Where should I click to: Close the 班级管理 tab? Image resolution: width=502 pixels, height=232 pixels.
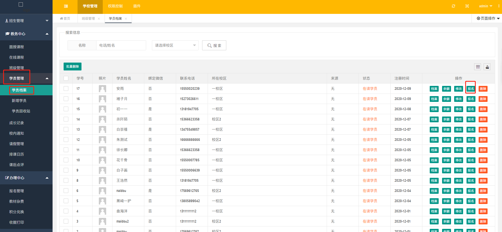tap(99, 19)
